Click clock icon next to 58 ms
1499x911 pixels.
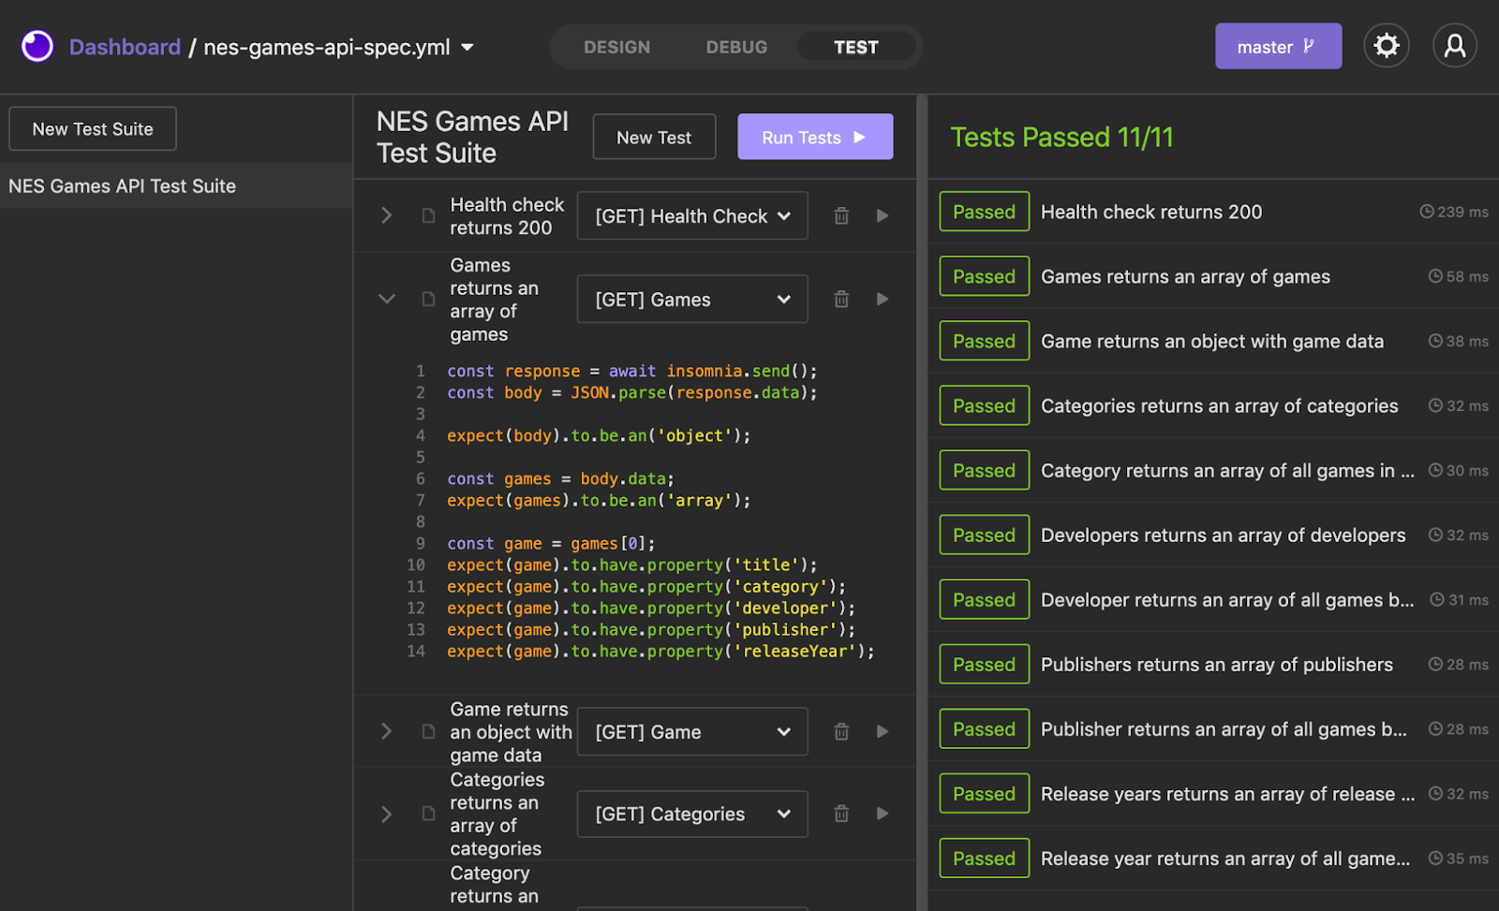click(1435, 276)
